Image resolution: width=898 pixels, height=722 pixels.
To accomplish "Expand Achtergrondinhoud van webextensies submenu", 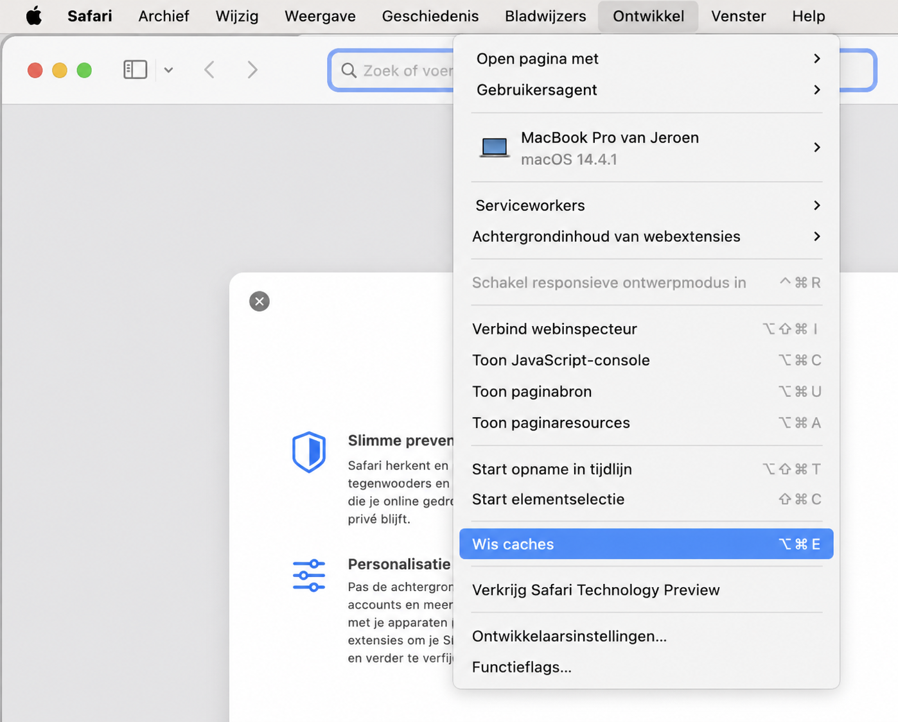I will click(x=647, y=236).
